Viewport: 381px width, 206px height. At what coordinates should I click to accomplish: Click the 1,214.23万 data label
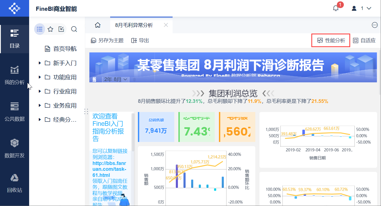coord(217,157)
